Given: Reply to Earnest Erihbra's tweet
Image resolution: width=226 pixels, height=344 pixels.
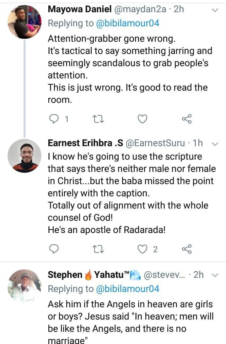Looking at the screenshot, I should (x=54, y=249).
